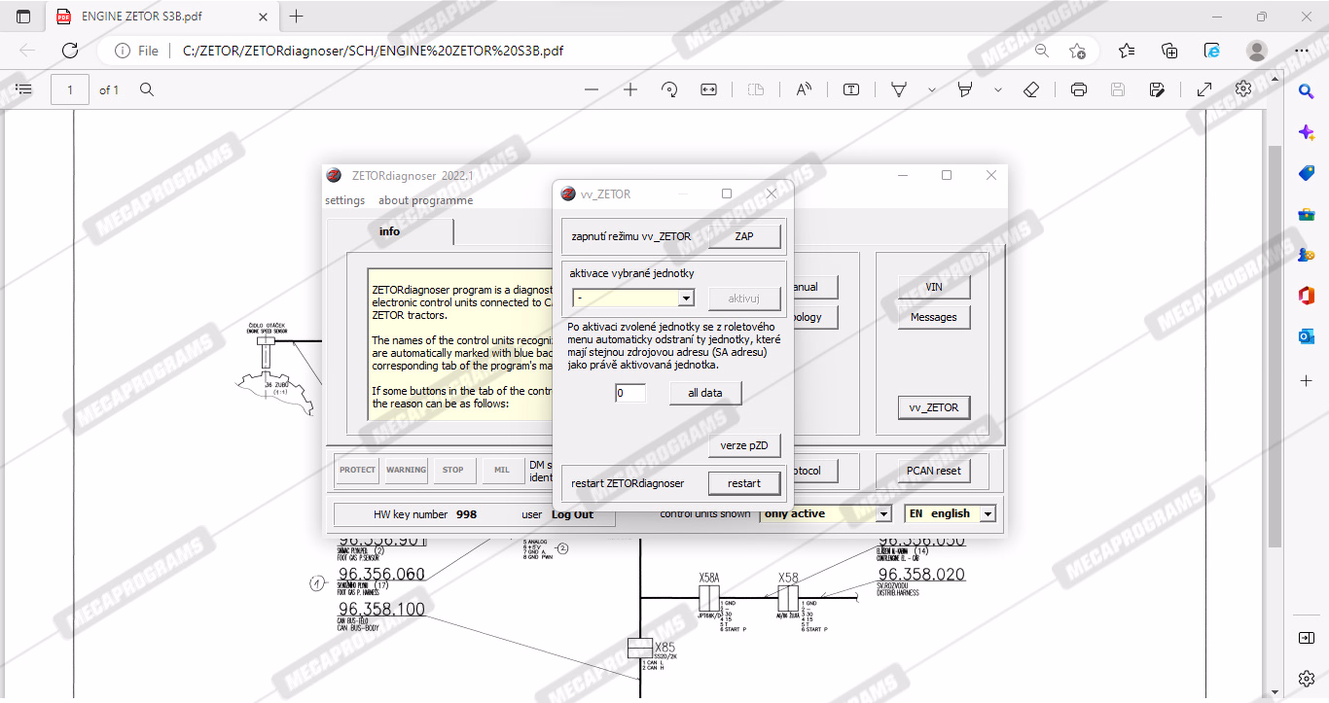
Task: Click the PROTECT indicator button
Action: (x=357, y=471)
